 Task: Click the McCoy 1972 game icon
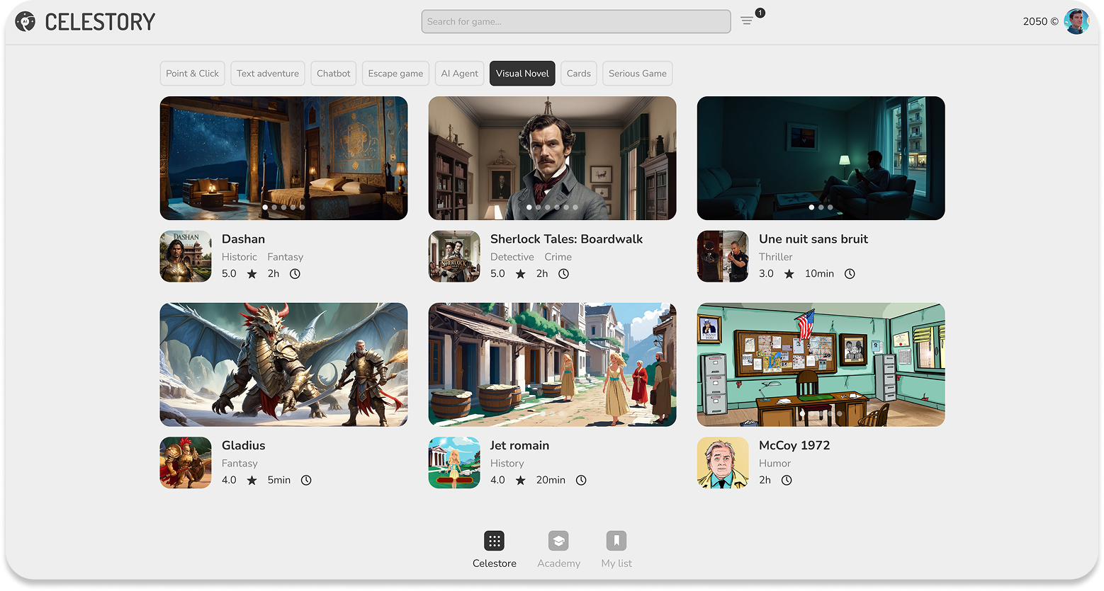tap(723, 463)
